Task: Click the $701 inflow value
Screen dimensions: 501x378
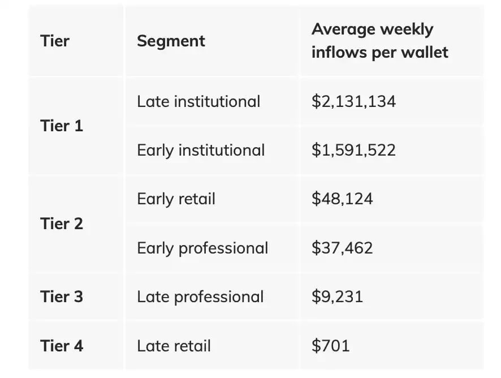Action: point(330,345)
